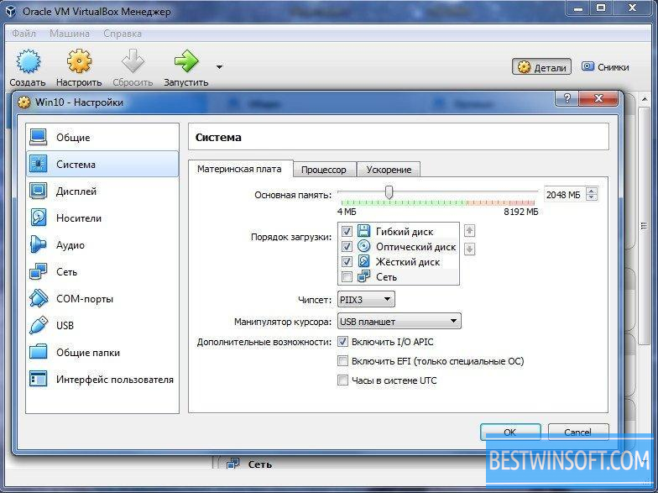Click the optical disc icon in boot order
658x493 pixels.
click(364, 246)
